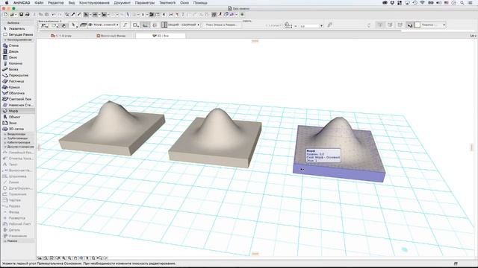The width and height of the screenshot is (478, 268).
Task: Open the Конструирование menu
Action: tap(94, 3)
